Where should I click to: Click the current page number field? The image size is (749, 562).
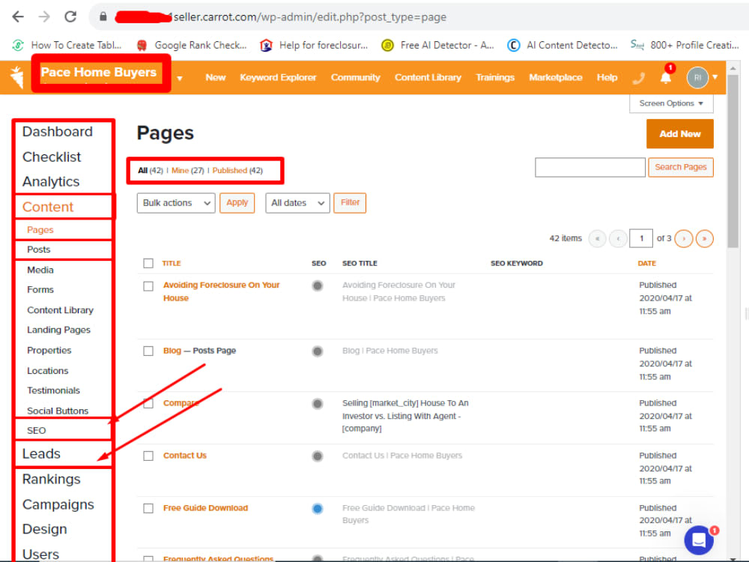click(641, 238)
